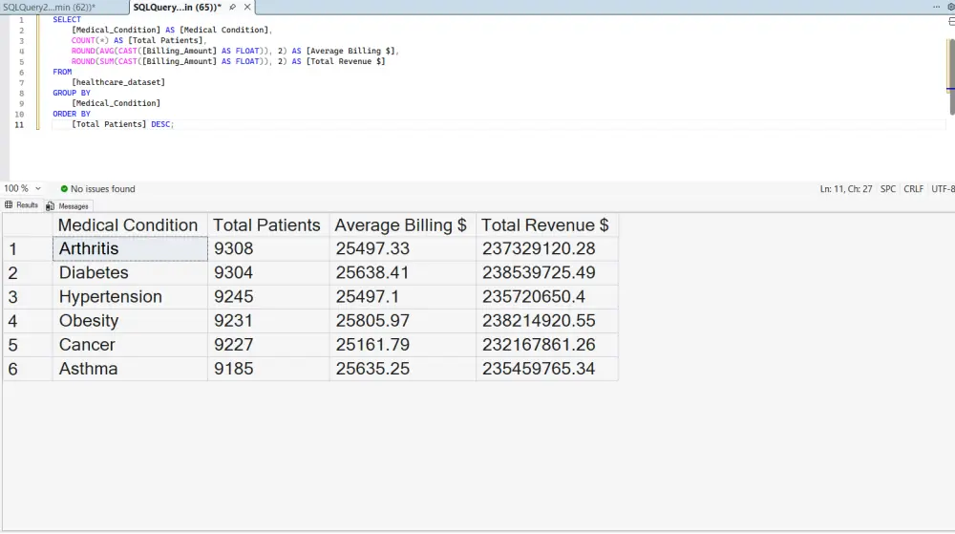The width and height of the screenshot is (955, 534).
Task: Click the 9185 total patients cell
Action: (268, 369)
